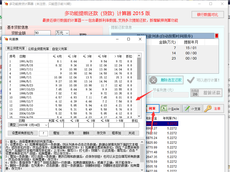Switch to 自定义利率 tab
This screenshot has width=230, height=172.
pos(60,49)
